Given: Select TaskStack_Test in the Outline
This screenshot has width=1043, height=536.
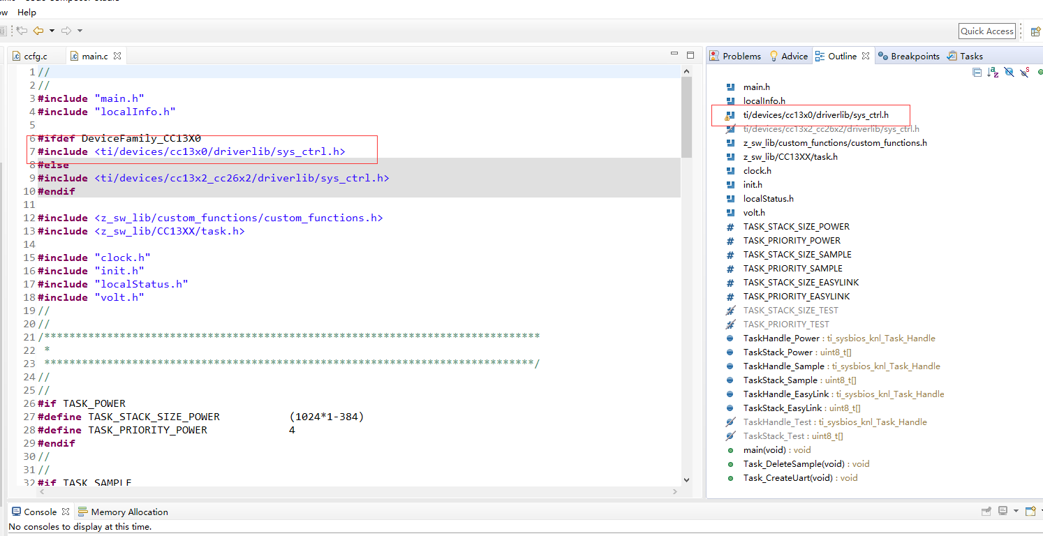Looking at the screenshot, I should [793, 436].
